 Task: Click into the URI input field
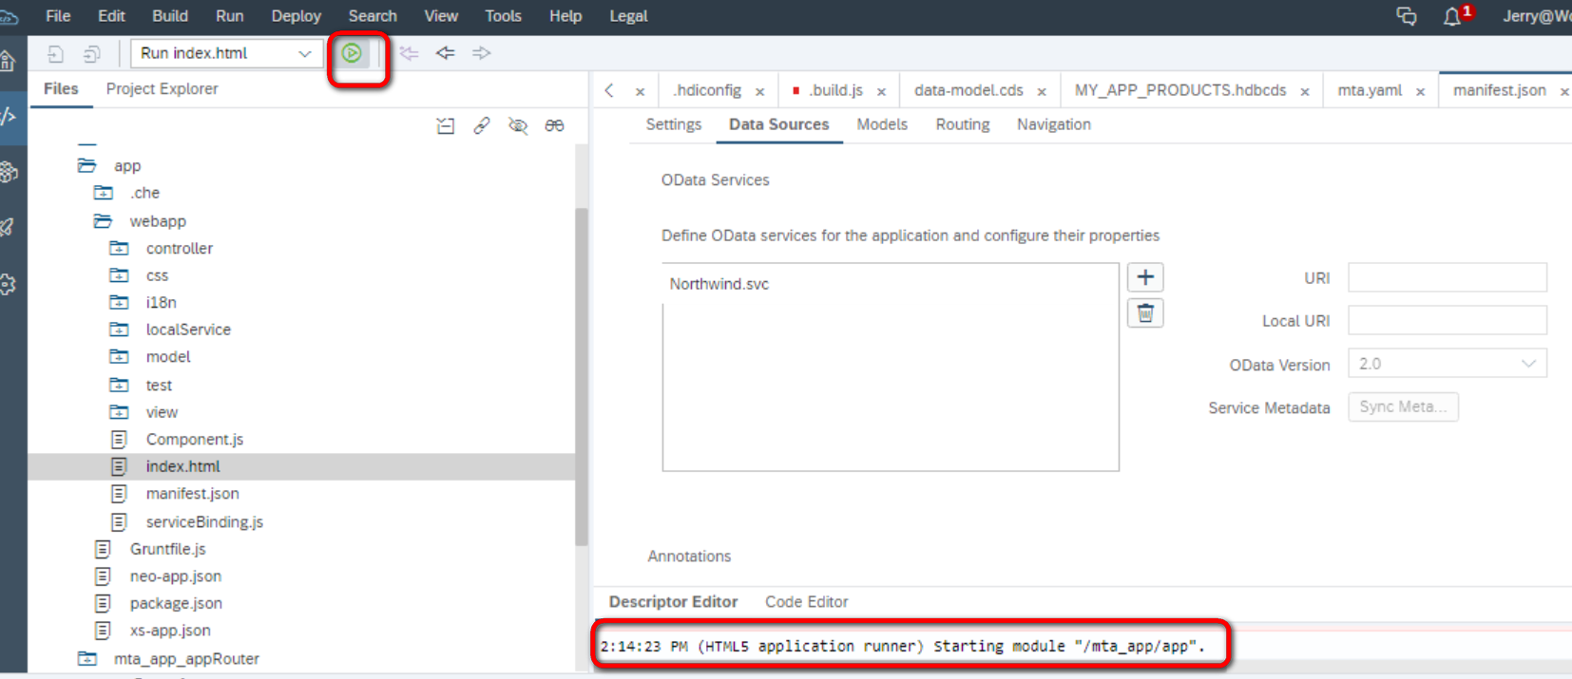(1447, 277)
